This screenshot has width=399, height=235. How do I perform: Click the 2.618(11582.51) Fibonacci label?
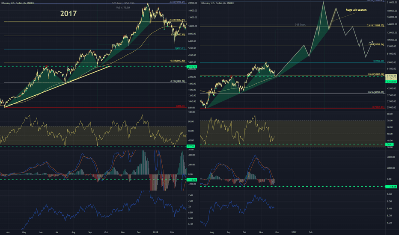(178, 20)
